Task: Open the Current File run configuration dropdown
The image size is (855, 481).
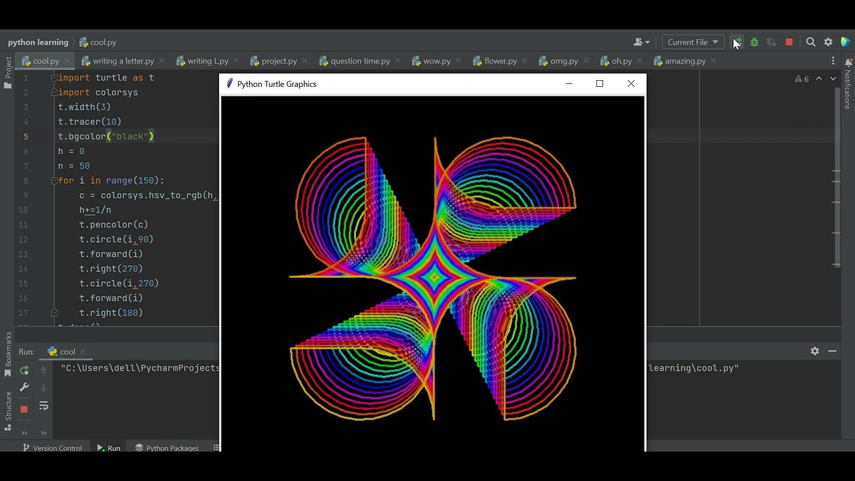Action: point(693,42)
